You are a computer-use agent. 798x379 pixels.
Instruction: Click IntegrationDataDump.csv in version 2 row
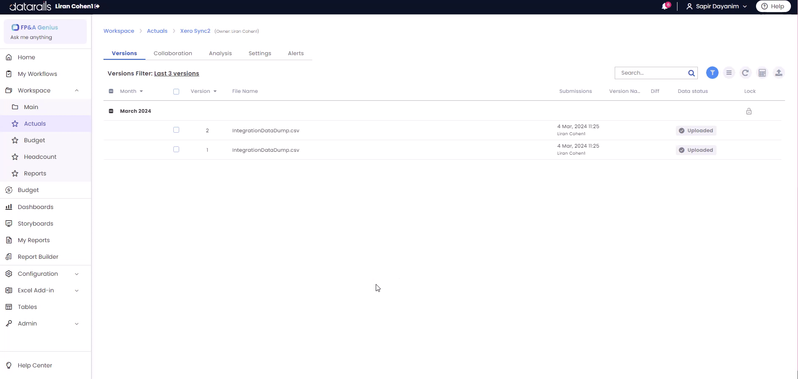266,131
